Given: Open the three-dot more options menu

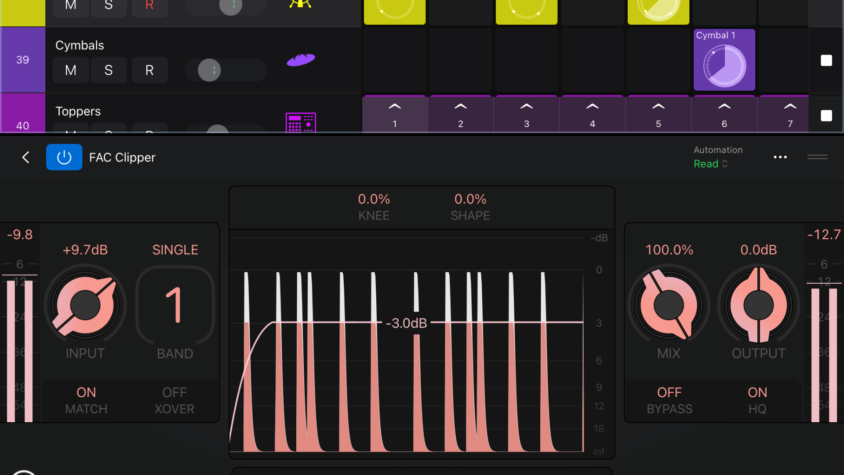Looking at the screenshot, I should [780, 157].
